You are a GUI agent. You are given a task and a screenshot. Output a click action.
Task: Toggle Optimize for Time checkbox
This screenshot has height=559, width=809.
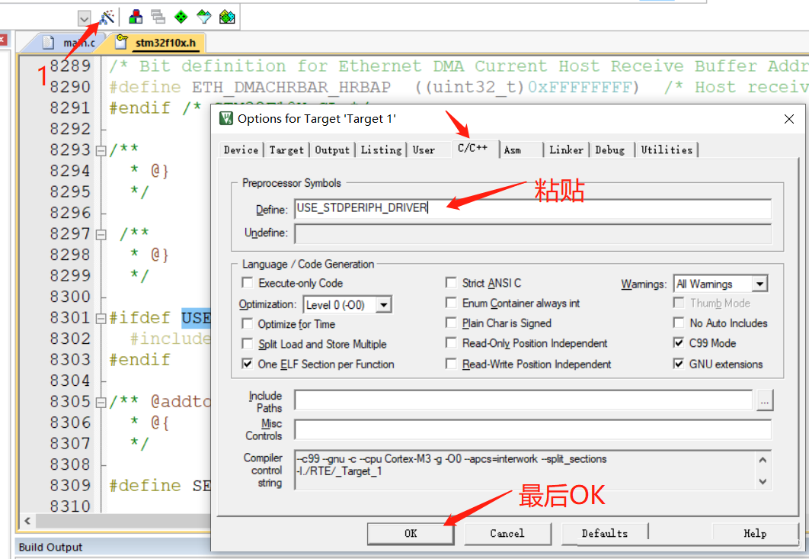247,324
